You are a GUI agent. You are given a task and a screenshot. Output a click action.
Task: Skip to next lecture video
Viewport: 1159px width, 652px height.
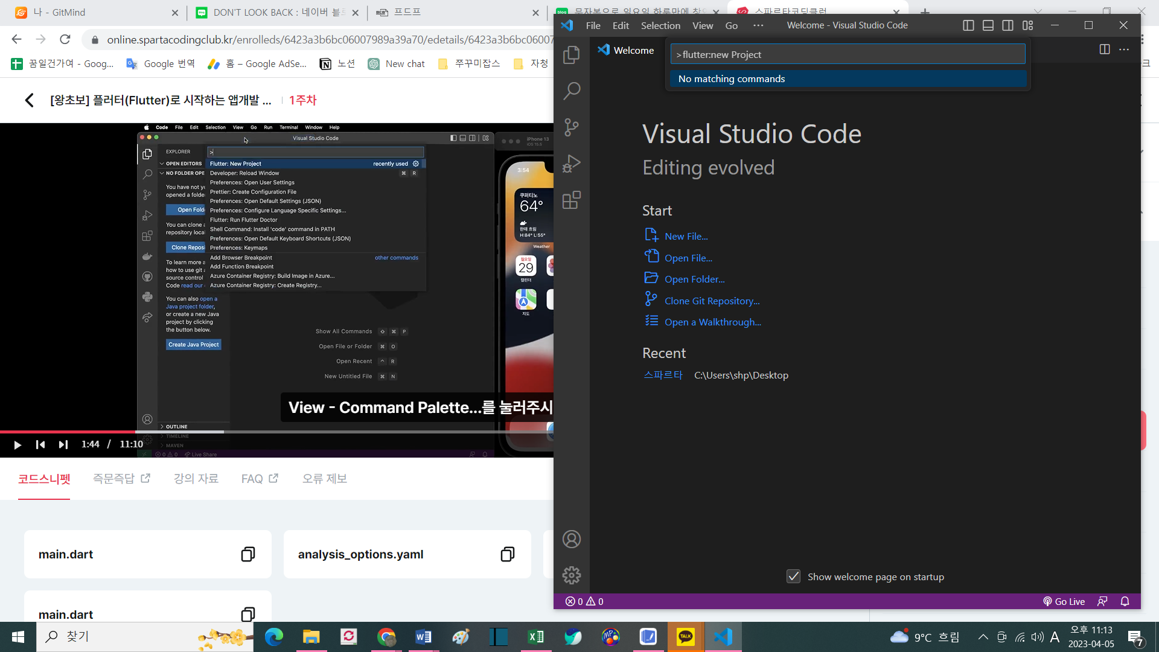tap(63, 445)
